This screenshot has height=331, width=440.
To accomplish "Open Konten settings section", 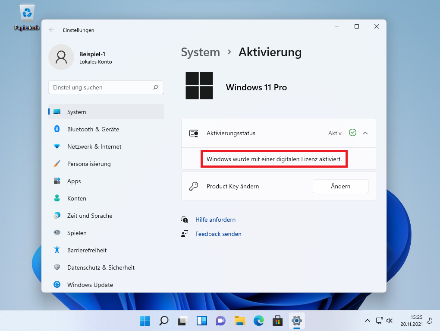I will pos(76,198).
